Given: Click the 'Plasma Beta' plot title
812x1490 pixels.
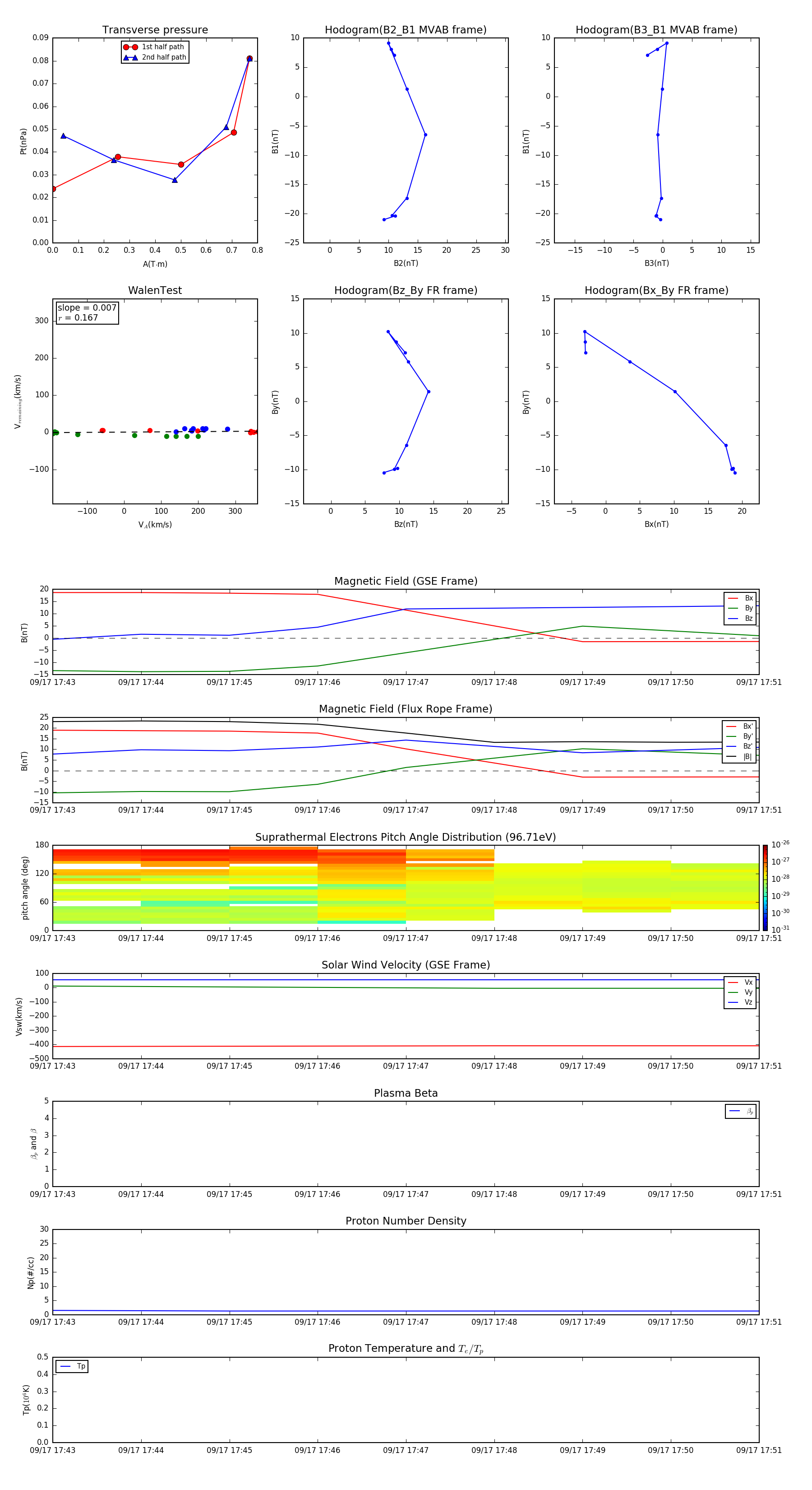Looking at the screenshot, I should [406, 1093].
